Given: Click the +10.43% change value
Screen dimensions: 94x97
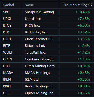Looking at the screenshot, I should click(x=83, y=12).
